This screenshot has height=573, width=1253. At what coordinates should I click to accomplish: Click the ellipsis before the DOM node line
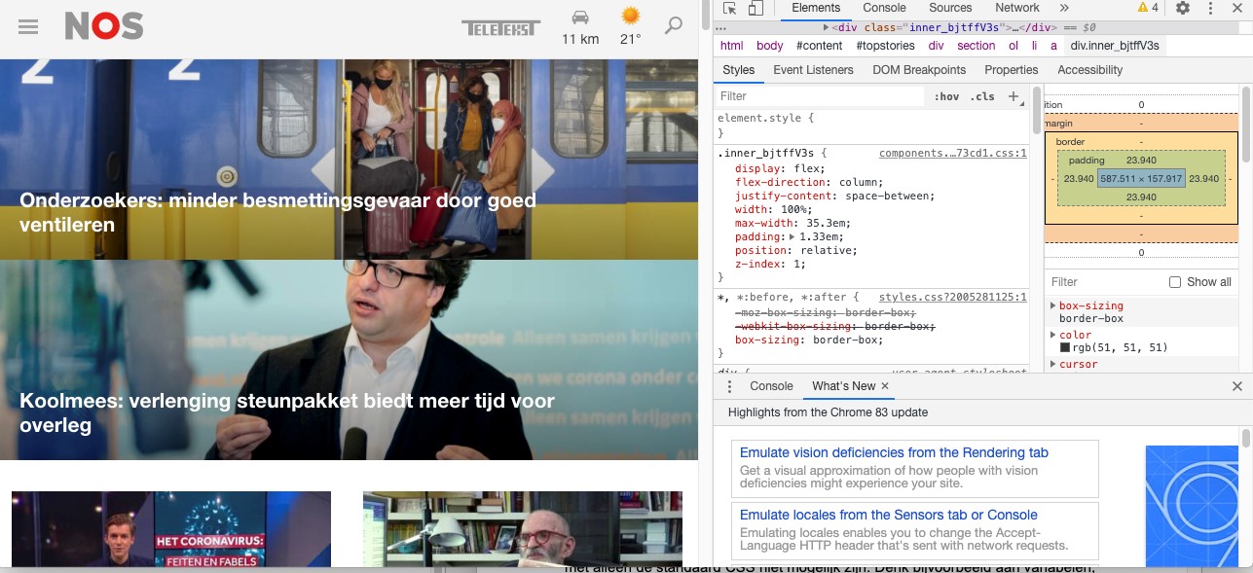coord(720,28)
